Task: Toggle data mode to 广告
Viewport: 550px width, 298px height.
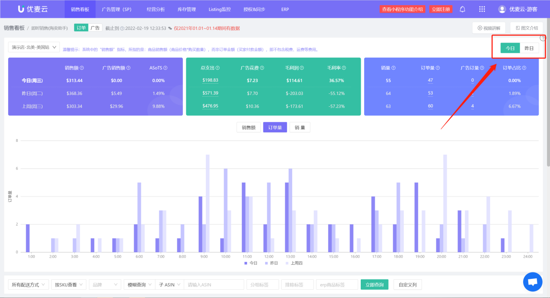Action: tap(95, 28)
